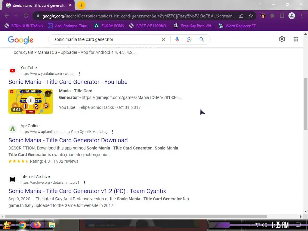Go back to the previous page
Viewport: 308px width, 231px height.
(7, 16)
